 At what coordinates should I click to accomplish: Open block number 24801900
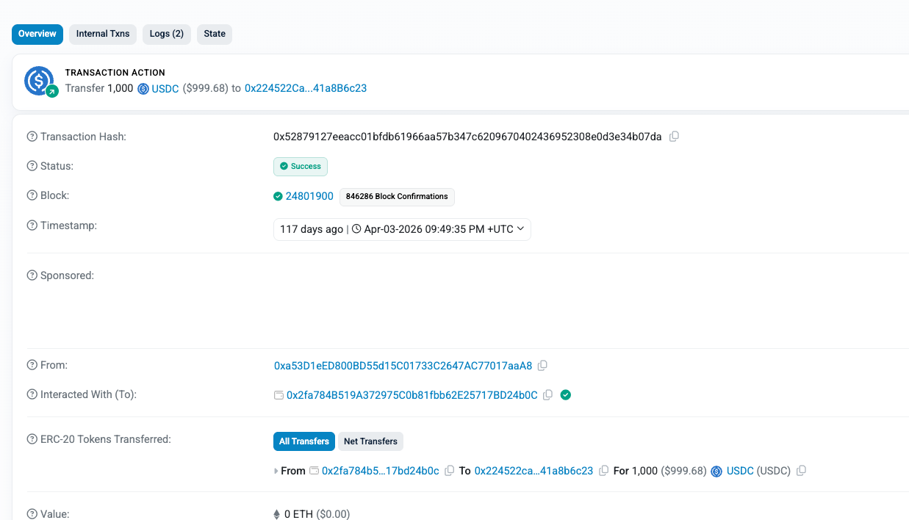[309, 196]
